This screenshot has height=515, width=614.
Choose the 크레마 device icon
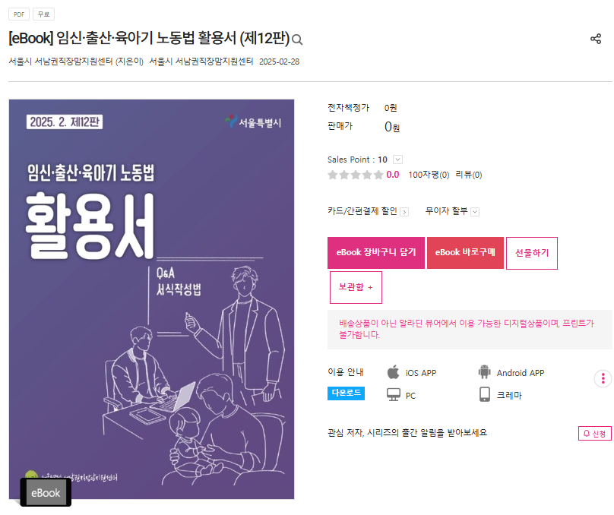pyautogui.click(x=484, y=394)
